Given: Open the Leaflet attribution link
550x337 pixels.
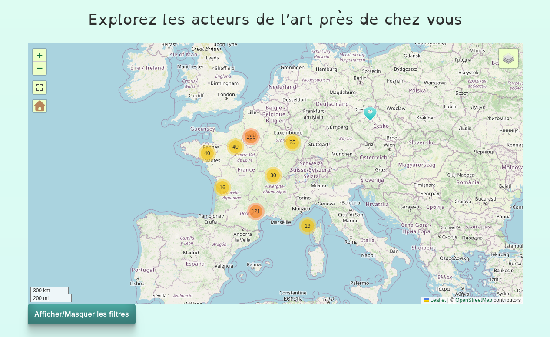Looking at the screenshot, I should pyautogui.click(x=435, y=300).
